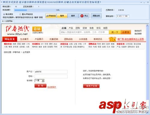This screenshot has width=150, height=115.
Task: Click the orange 总站 badge
Action: click(37, 29)
